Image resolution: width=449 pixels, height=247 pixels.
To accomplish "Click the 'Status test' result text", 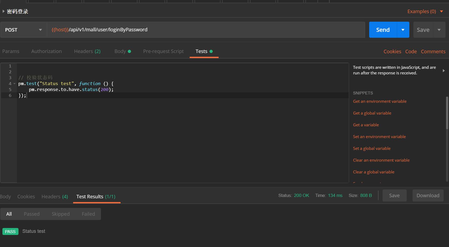I will click(x=34, y=231).
